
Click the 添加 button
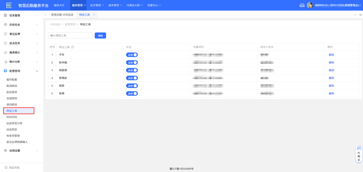coord(100,35)
